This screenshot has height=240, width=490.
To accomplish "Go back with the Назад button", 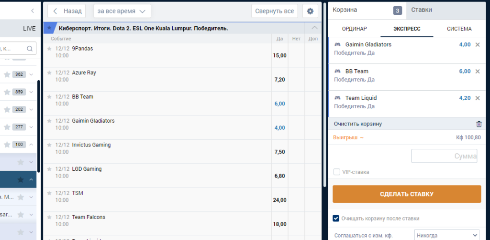I will [x=67, y=11].
